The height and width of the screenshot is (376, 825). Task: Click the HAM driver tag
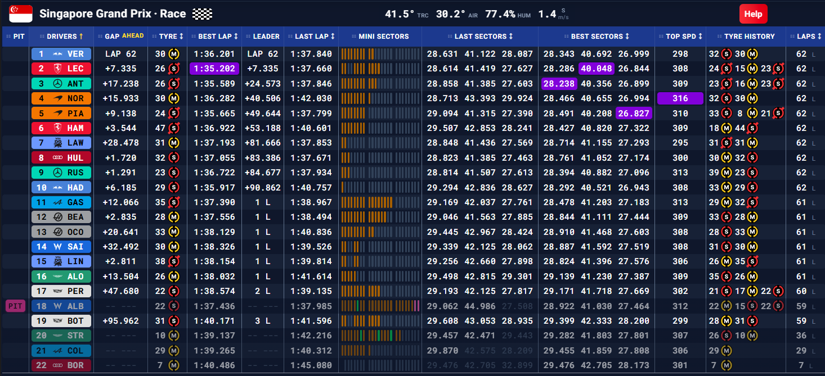click(x=61, y=128)
